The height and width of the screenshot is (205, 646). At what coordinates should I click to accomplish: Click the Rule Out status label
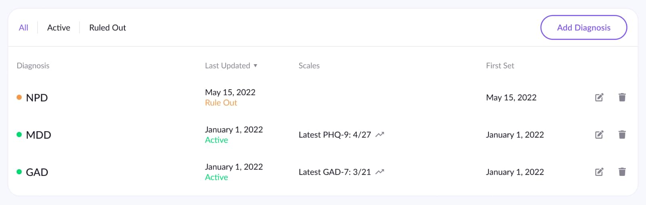point(221,103)
